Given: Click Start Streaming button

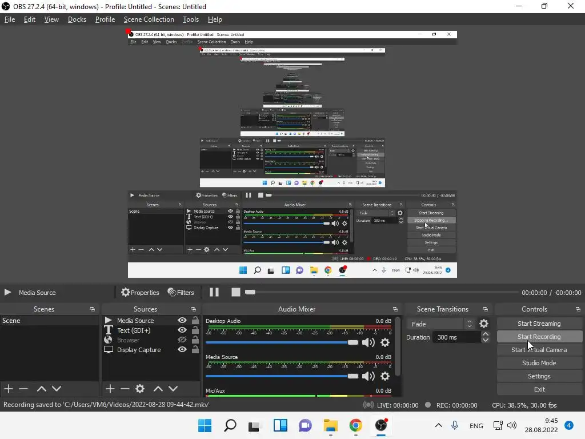Looking at the screenshot, I should [x=539, y=324].
